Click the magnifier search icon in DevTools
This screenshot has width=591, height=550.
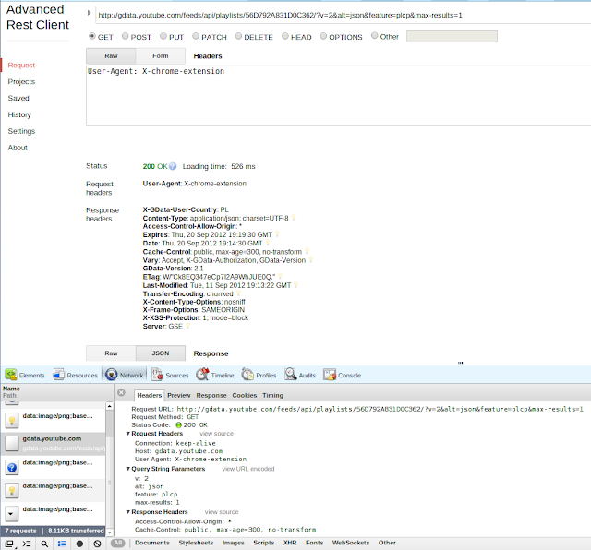tap(44, 544)
